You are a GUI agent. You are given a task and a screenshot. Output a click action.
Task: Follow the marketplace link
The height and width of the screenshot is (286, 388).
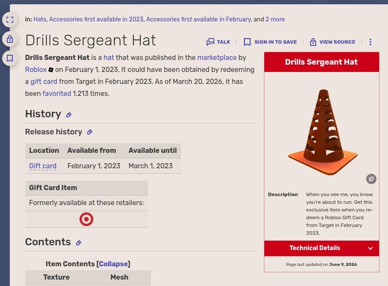pos(217,58)
